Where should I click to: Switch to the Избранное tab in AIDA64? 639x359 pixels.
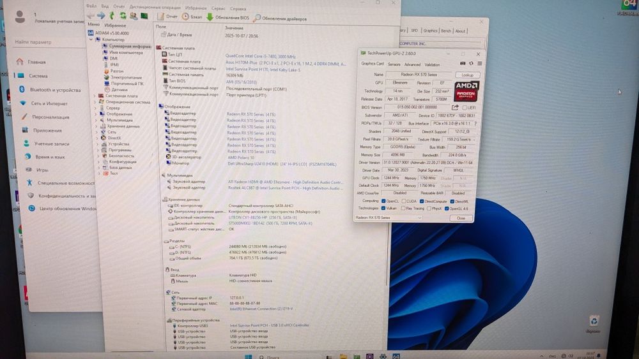click(115, 26)
